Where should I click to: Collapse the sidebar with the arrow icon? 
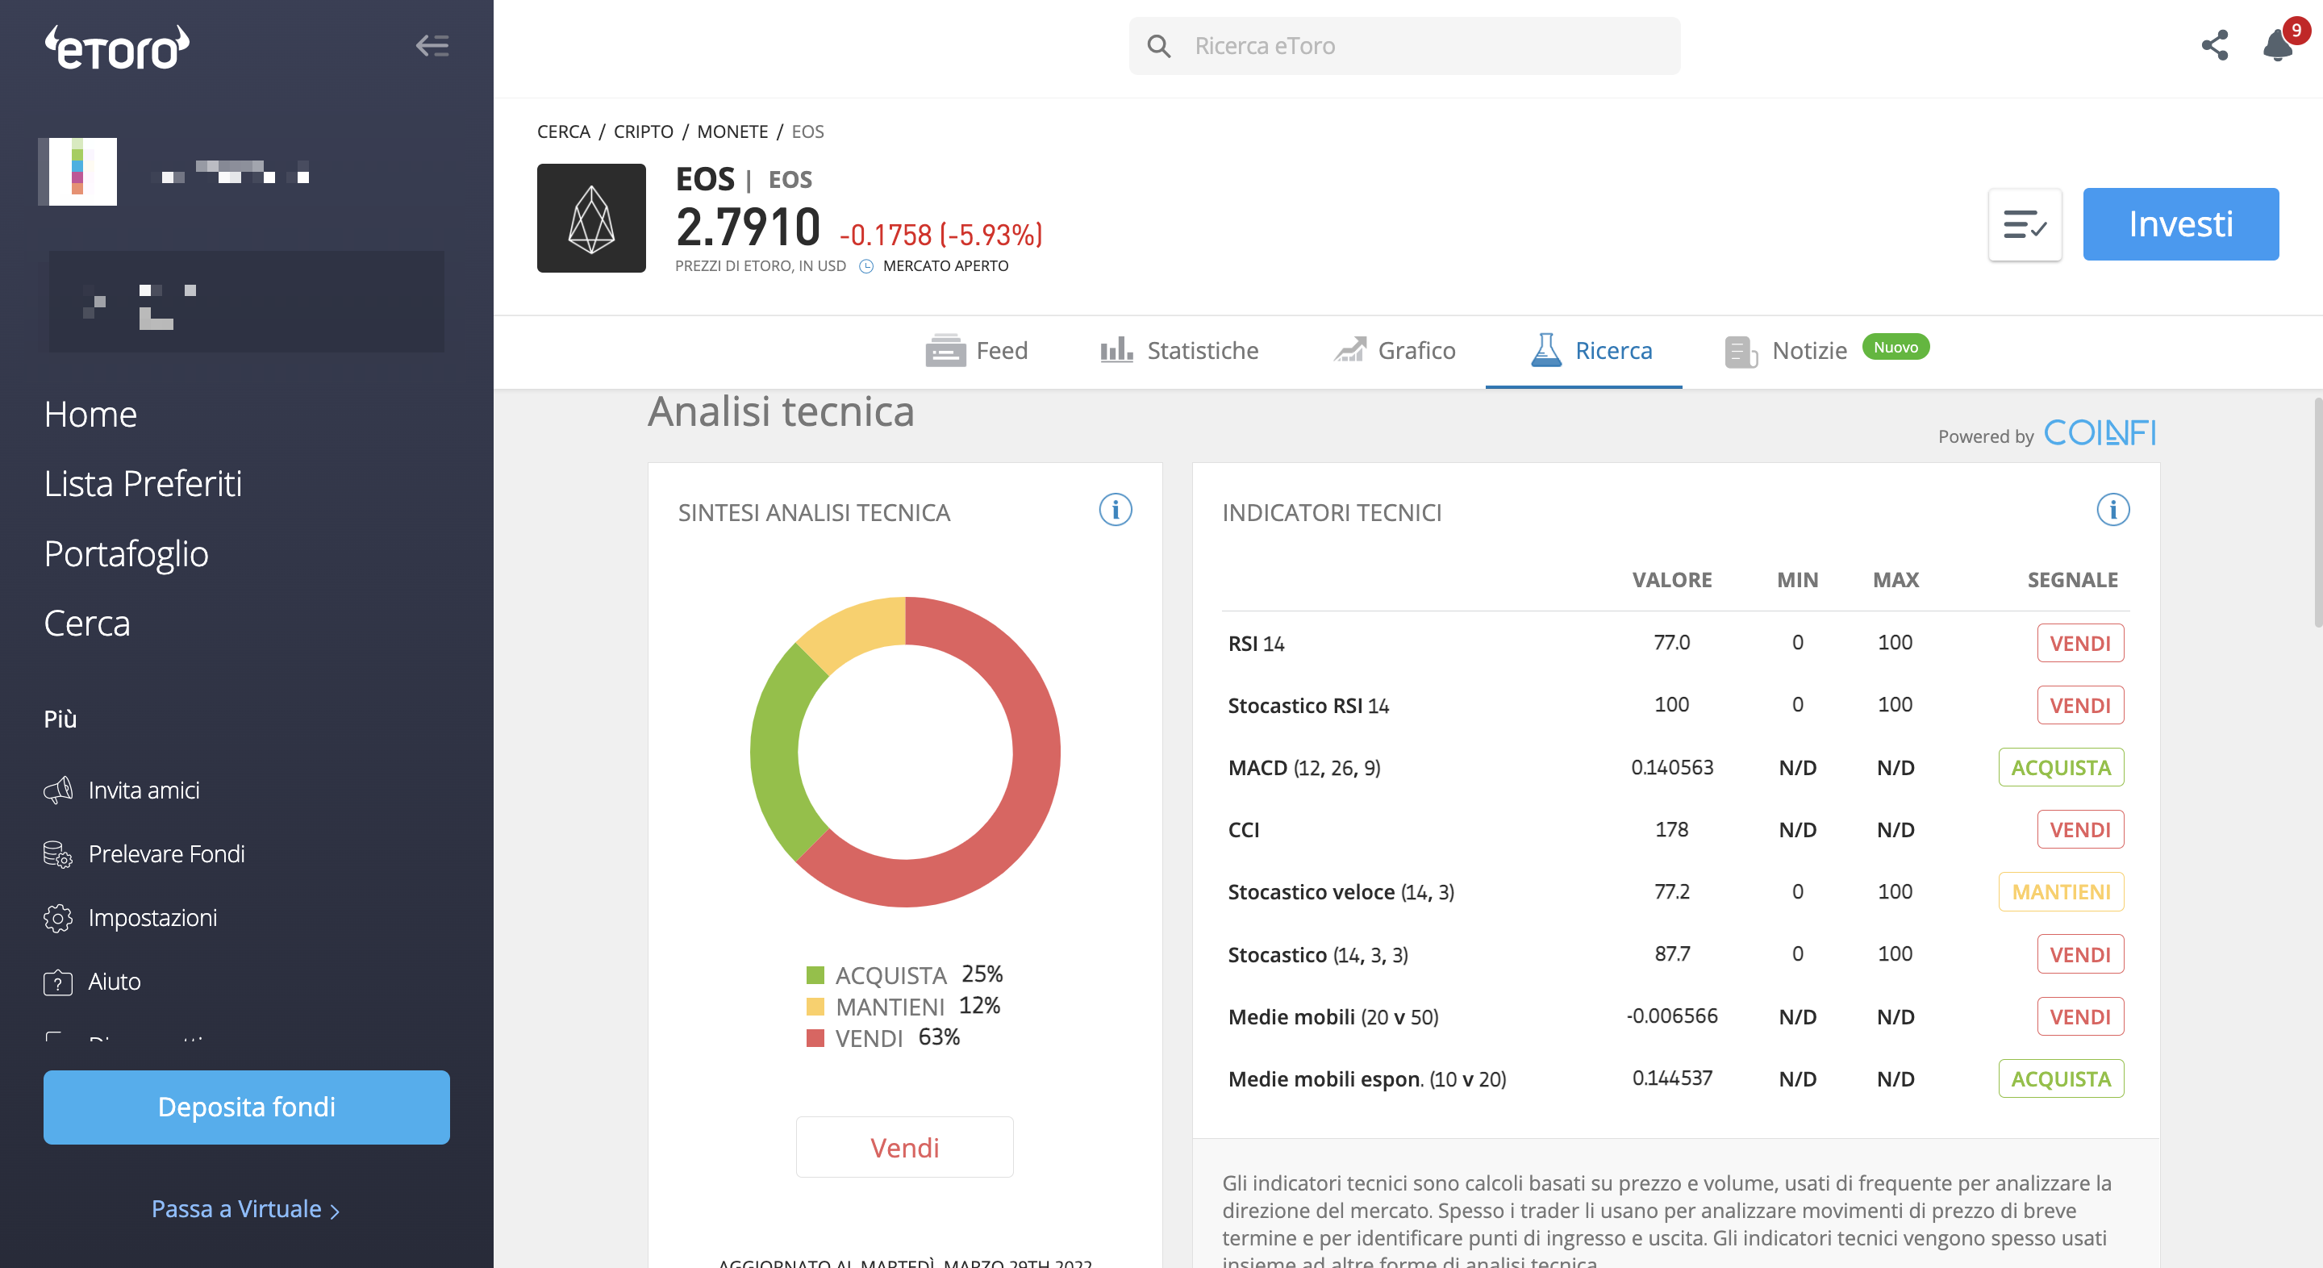click(432, 45)
